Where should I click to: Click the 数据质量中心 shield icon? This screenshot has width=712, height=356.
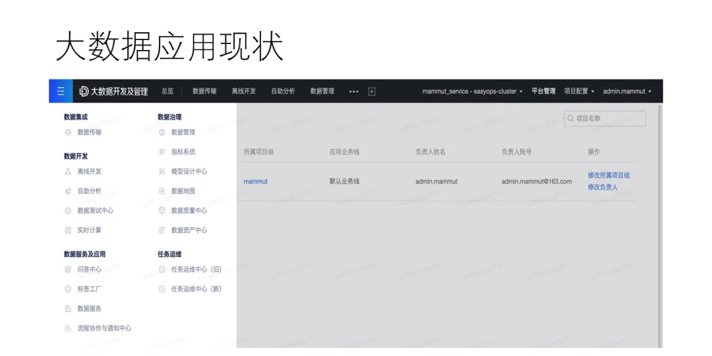tap(162, 211)
